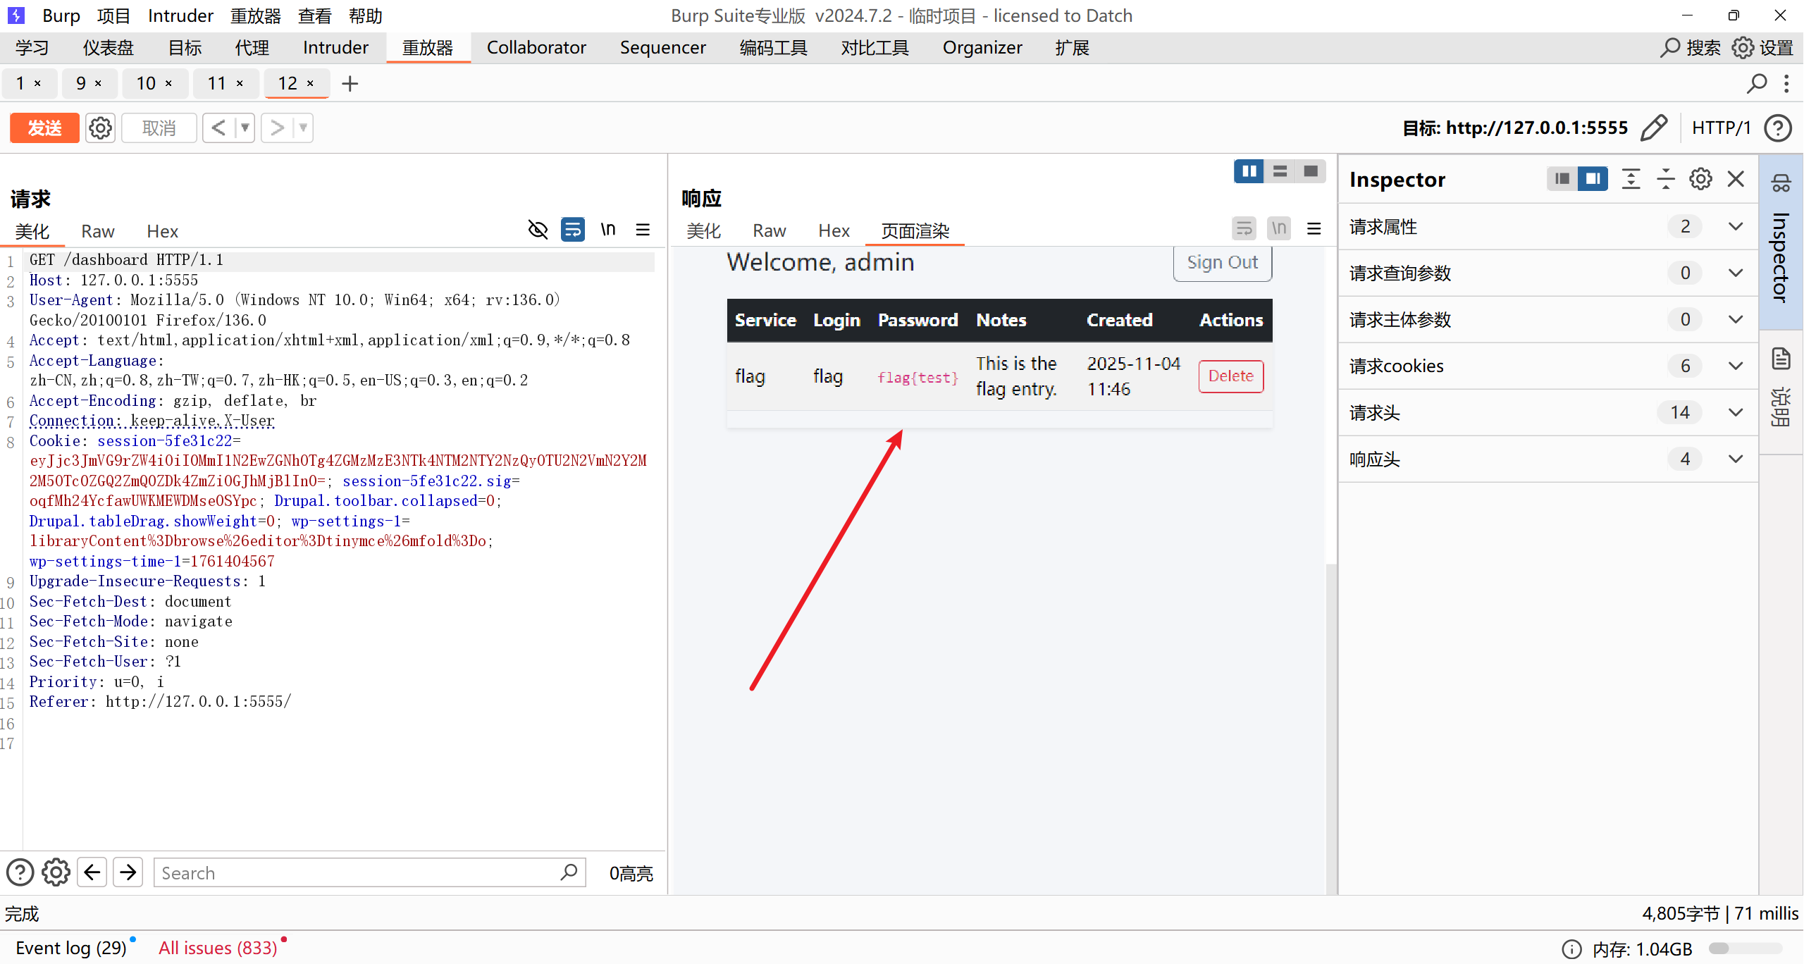Screen dimensions: 1804x964
Task: Toggle hide non-printable characters eye icon
Action: [538, 230]
